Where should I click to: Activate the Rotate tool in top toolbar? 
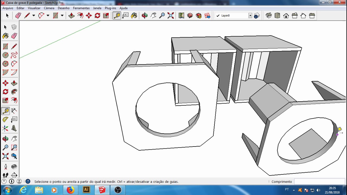point(98,16)
